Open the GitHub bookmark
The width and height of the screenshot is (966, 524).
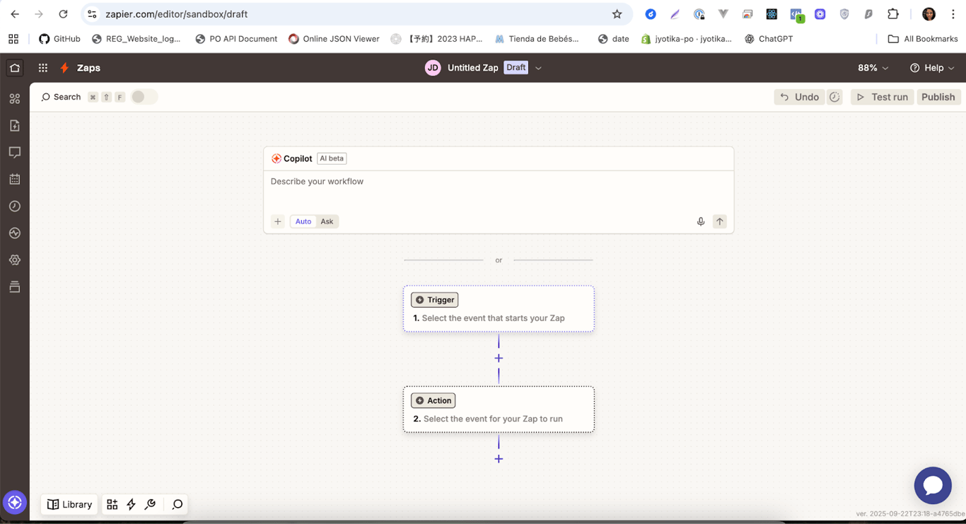pos(59,39)
